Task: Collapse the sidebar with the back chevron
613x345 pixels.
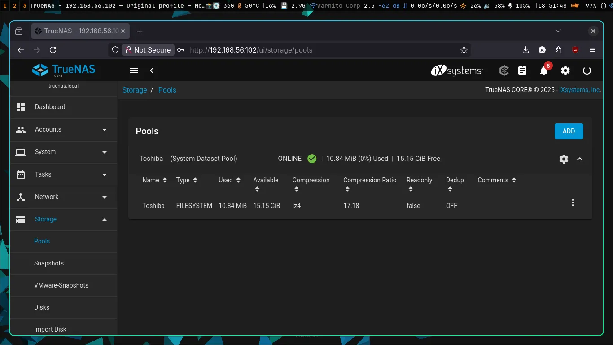Action: click(152, 71)
